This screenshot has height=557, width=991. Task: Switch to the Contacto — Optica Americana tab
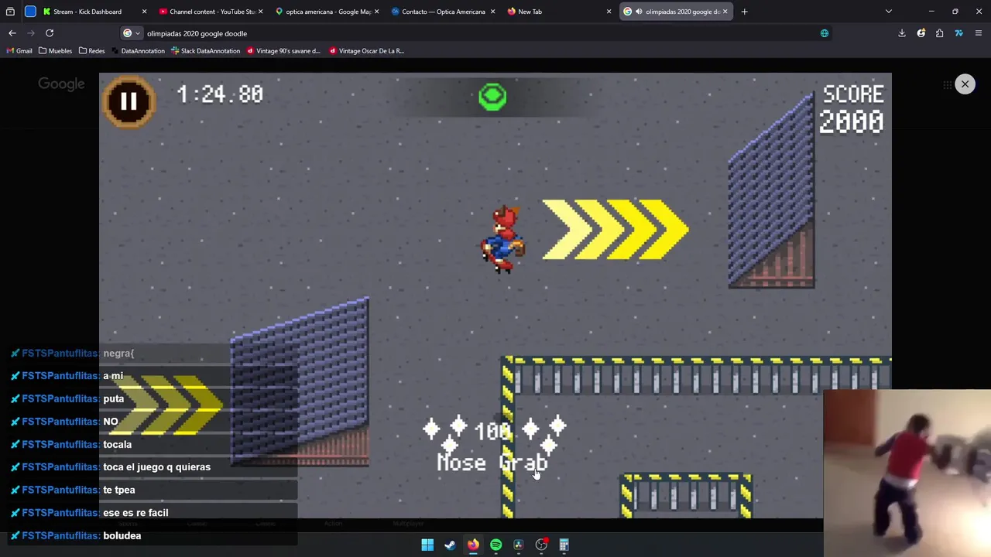pos(443,12)
